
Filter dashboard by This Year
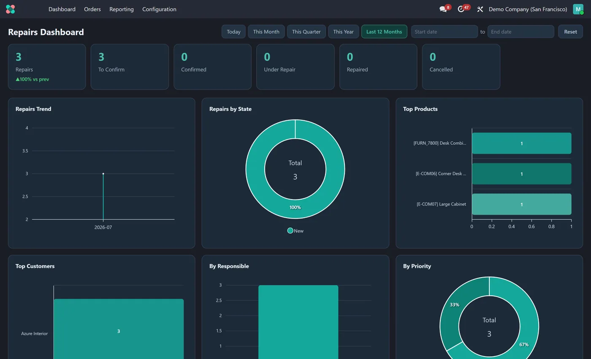344,32
